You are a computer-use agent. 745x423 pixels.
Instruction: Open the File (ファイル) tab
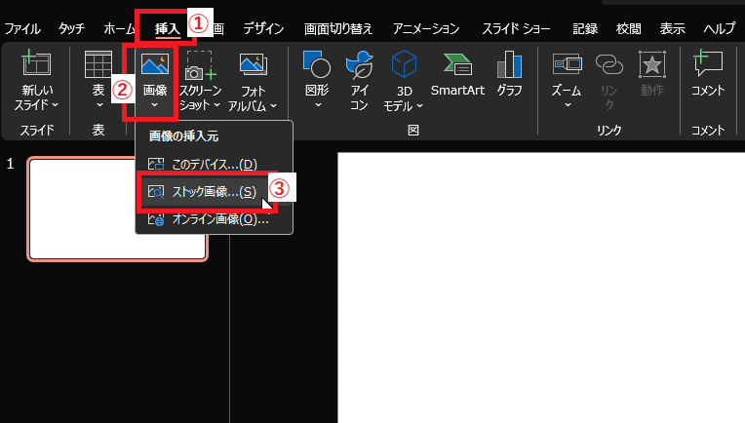(x=22, y=29)
